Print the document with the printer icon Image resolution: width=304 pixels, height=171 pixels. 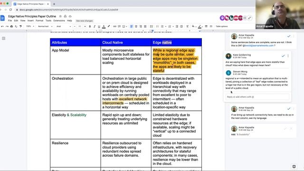coord(11,27)
